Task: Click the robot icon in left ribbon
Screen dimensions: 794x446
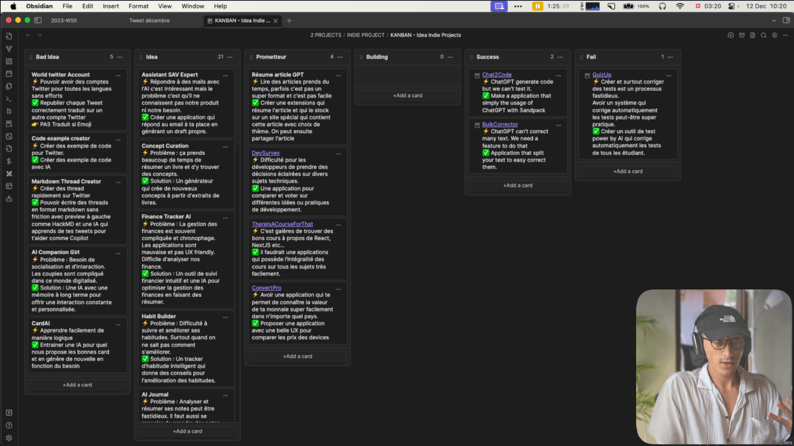Action: 9,198
